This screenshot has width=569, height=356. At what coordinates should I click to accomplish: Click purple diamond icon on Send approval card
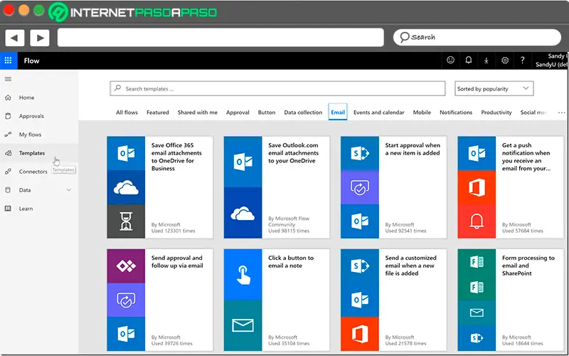point(126,266)
